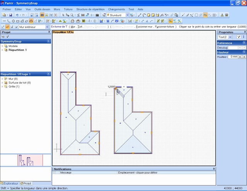Screen dimensions: 247x191
Task: Toggle the pin on the Propriétés panel
Action: tap(245, 32)
